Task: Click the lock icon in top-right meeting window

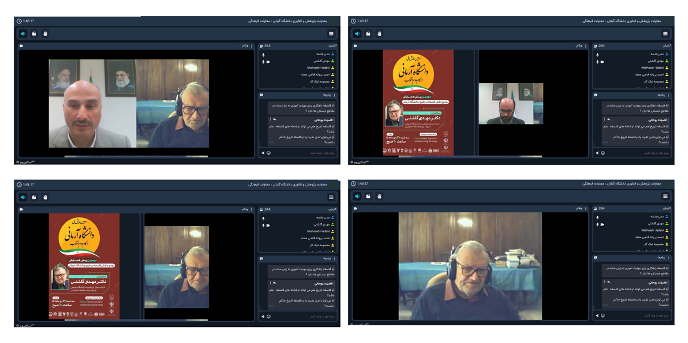Action: click(368, 34)
